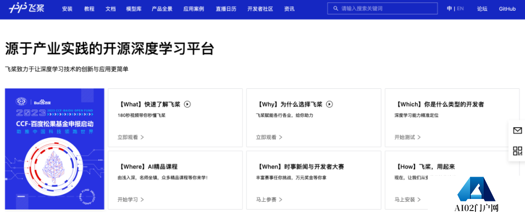This screenshot has width=525, height=212.
Task: Open the 论坛 link
Action: [x=482, y=9]
